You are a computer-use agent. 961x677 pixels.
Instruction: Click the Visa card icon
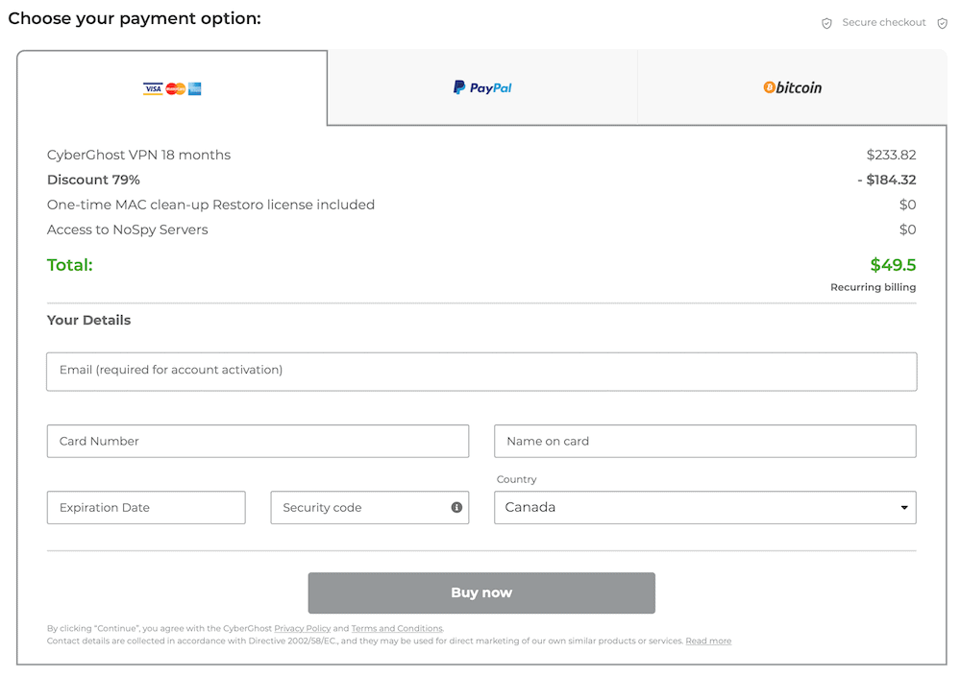point(153,88)
